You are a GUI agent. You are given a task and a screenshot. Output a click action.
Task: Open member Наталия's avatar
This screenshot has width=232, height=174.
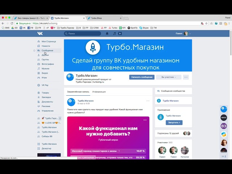(185, 150)
